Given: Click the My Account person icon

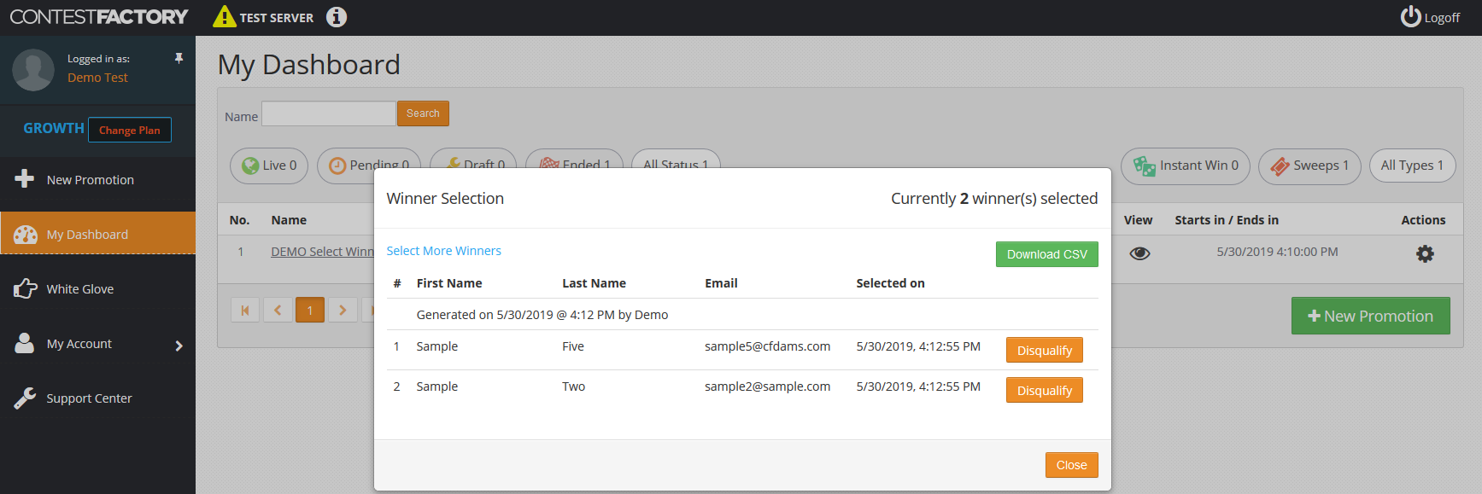Looking at the screenshot, I should (25, 343).
